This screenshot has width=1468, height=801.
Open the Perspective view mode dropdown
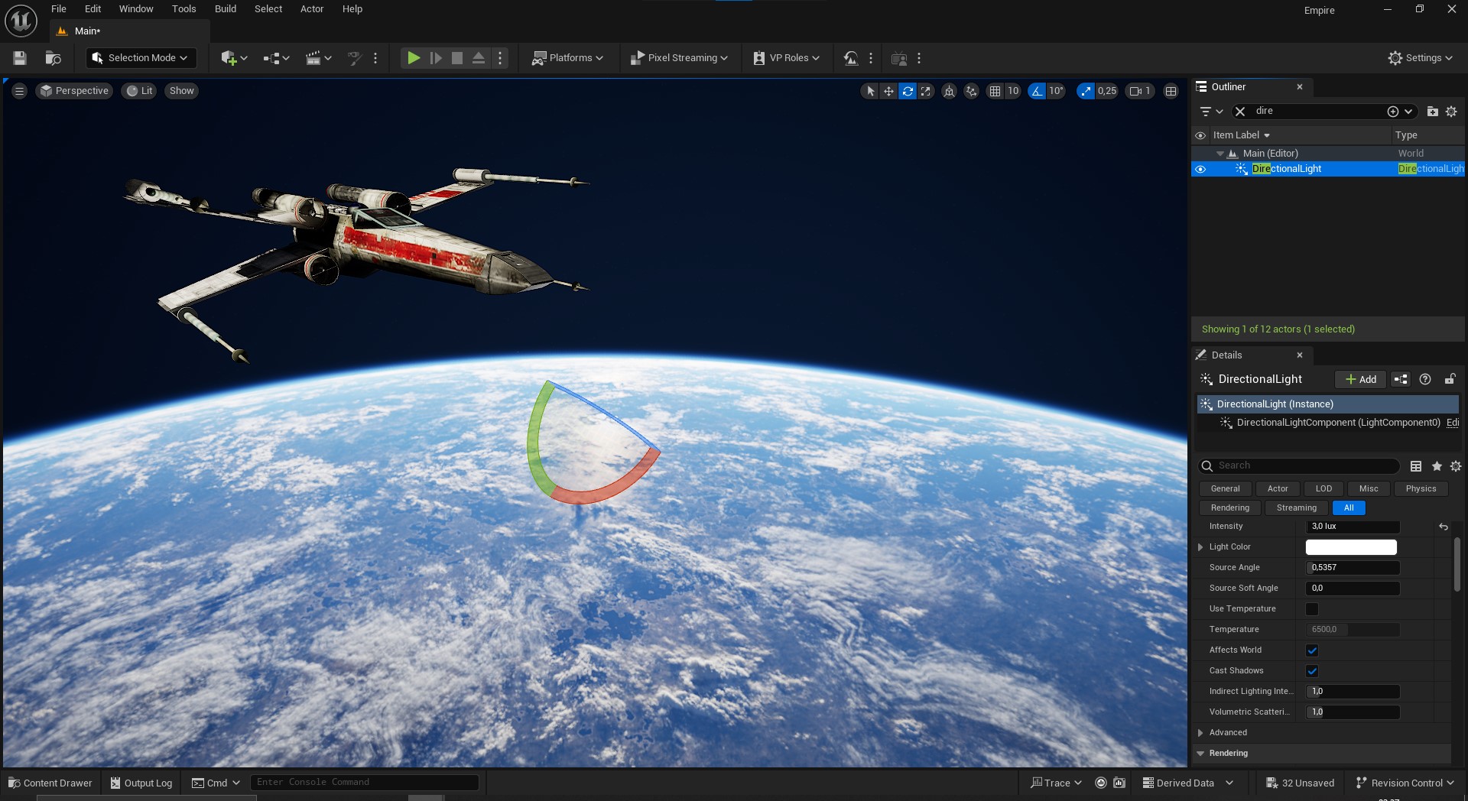[x=75, y=91]
